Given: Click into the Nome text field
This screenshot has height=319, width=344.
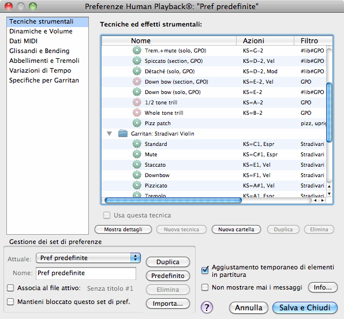Looking at the screenshot, I should [86, 273].
